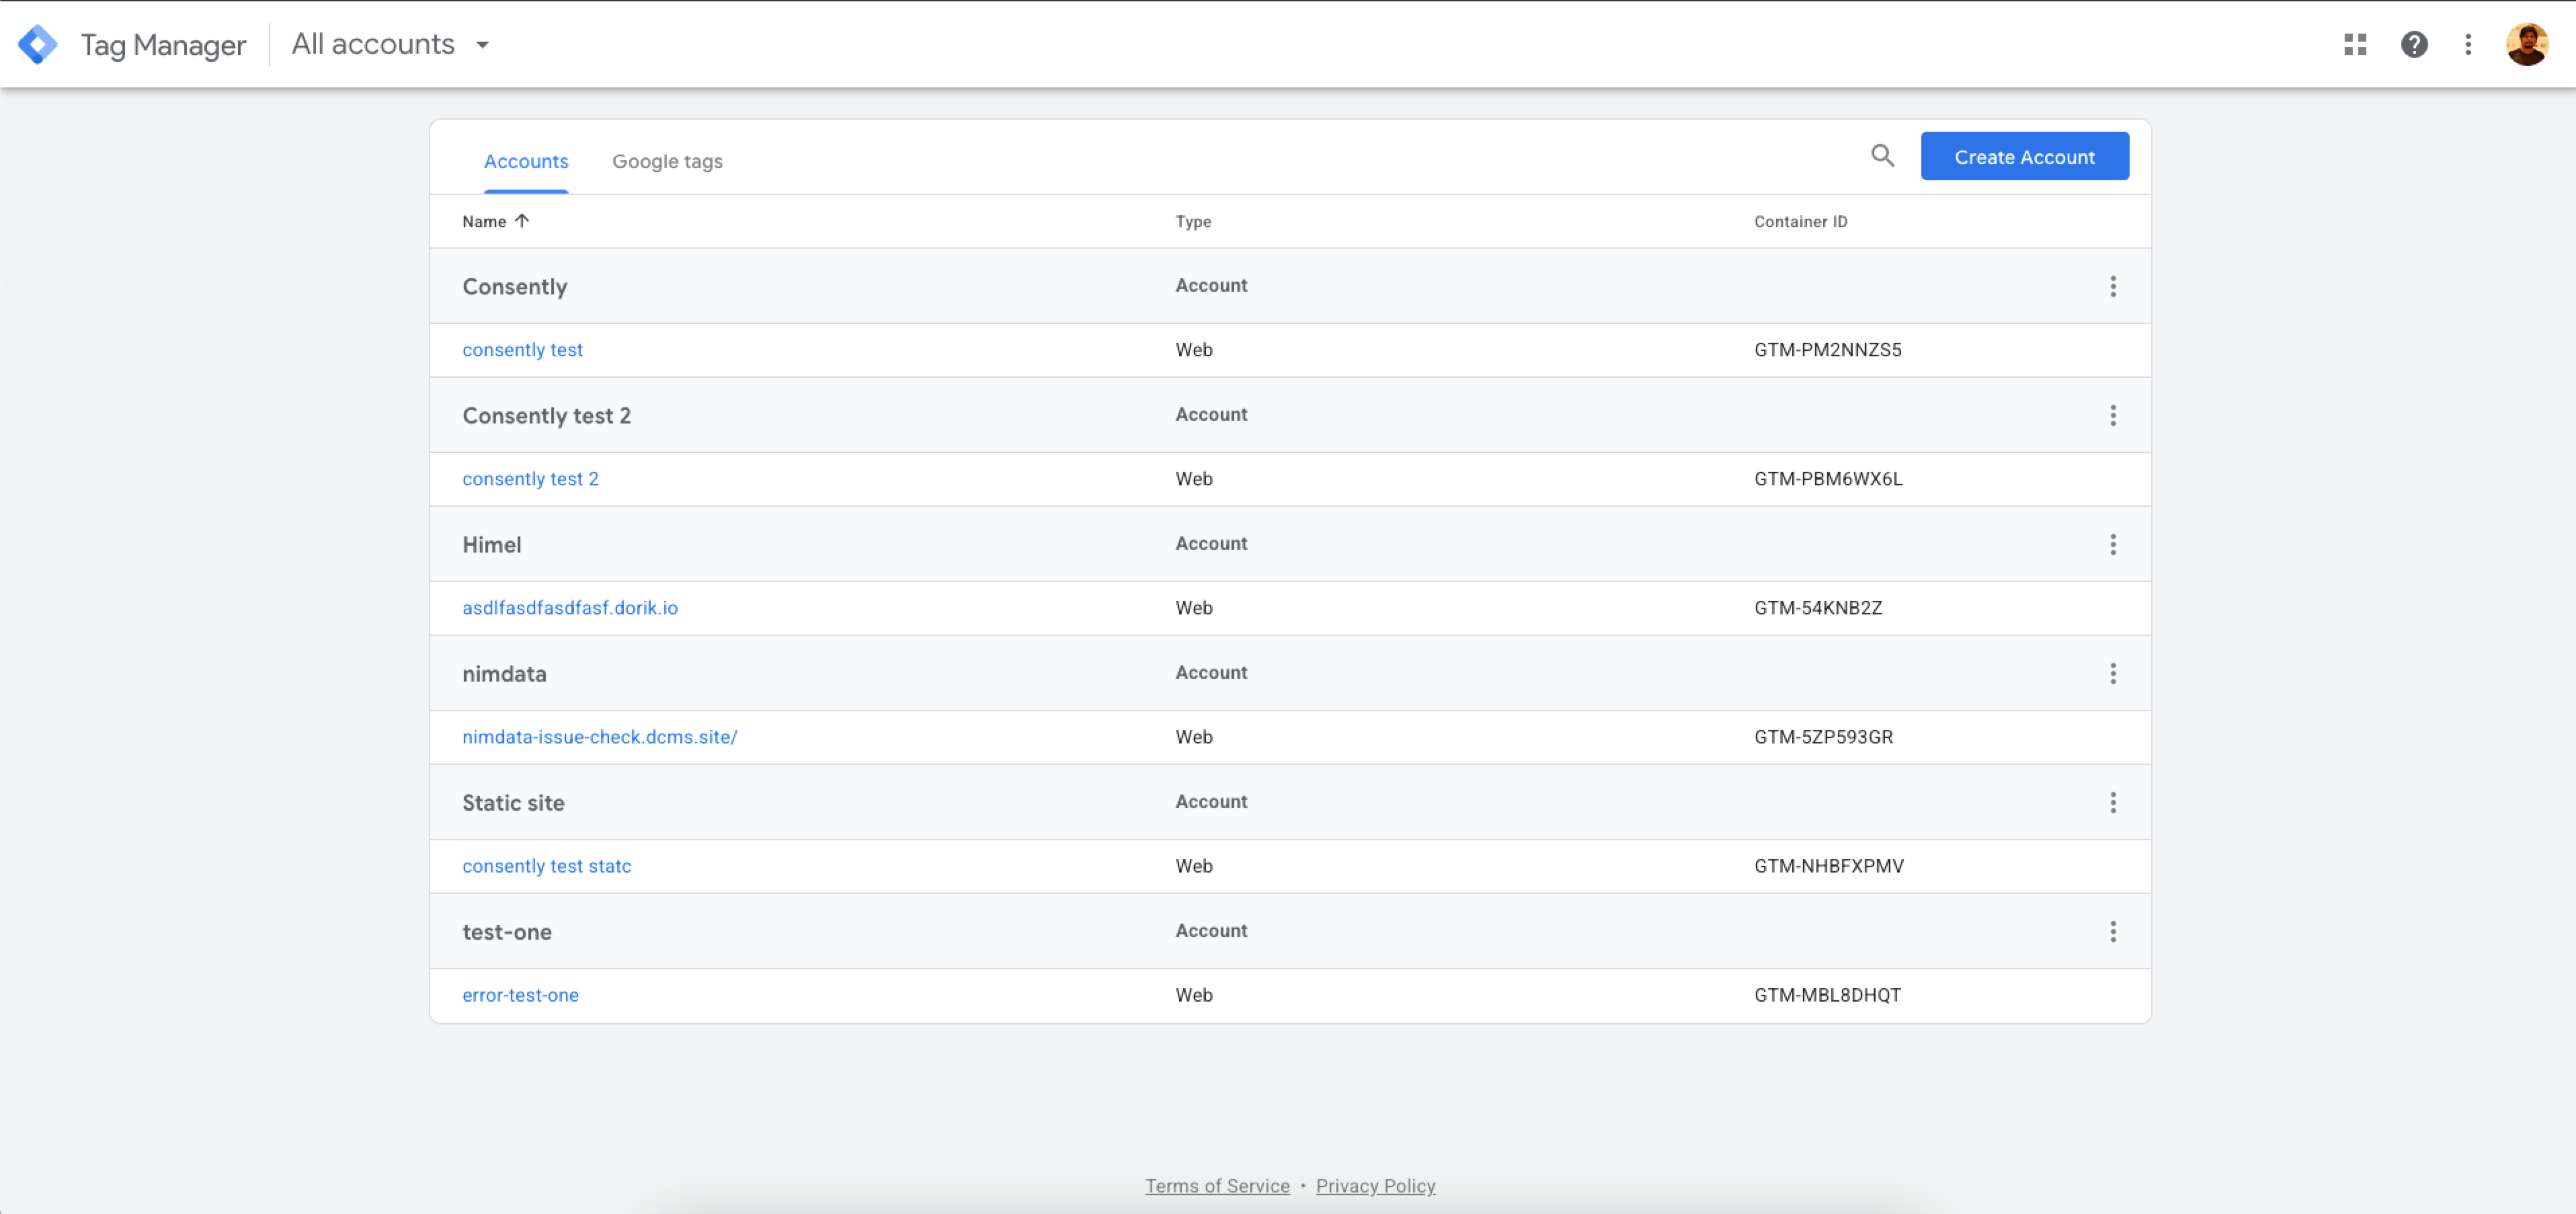Click the nimdata account heading
This screenshot has width=2576, height=1214.
[x=504, y=674]
